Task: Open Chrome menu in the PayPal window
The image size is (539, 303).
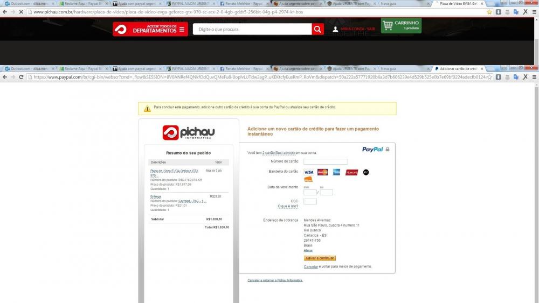Action: click(x=534, y=77)
